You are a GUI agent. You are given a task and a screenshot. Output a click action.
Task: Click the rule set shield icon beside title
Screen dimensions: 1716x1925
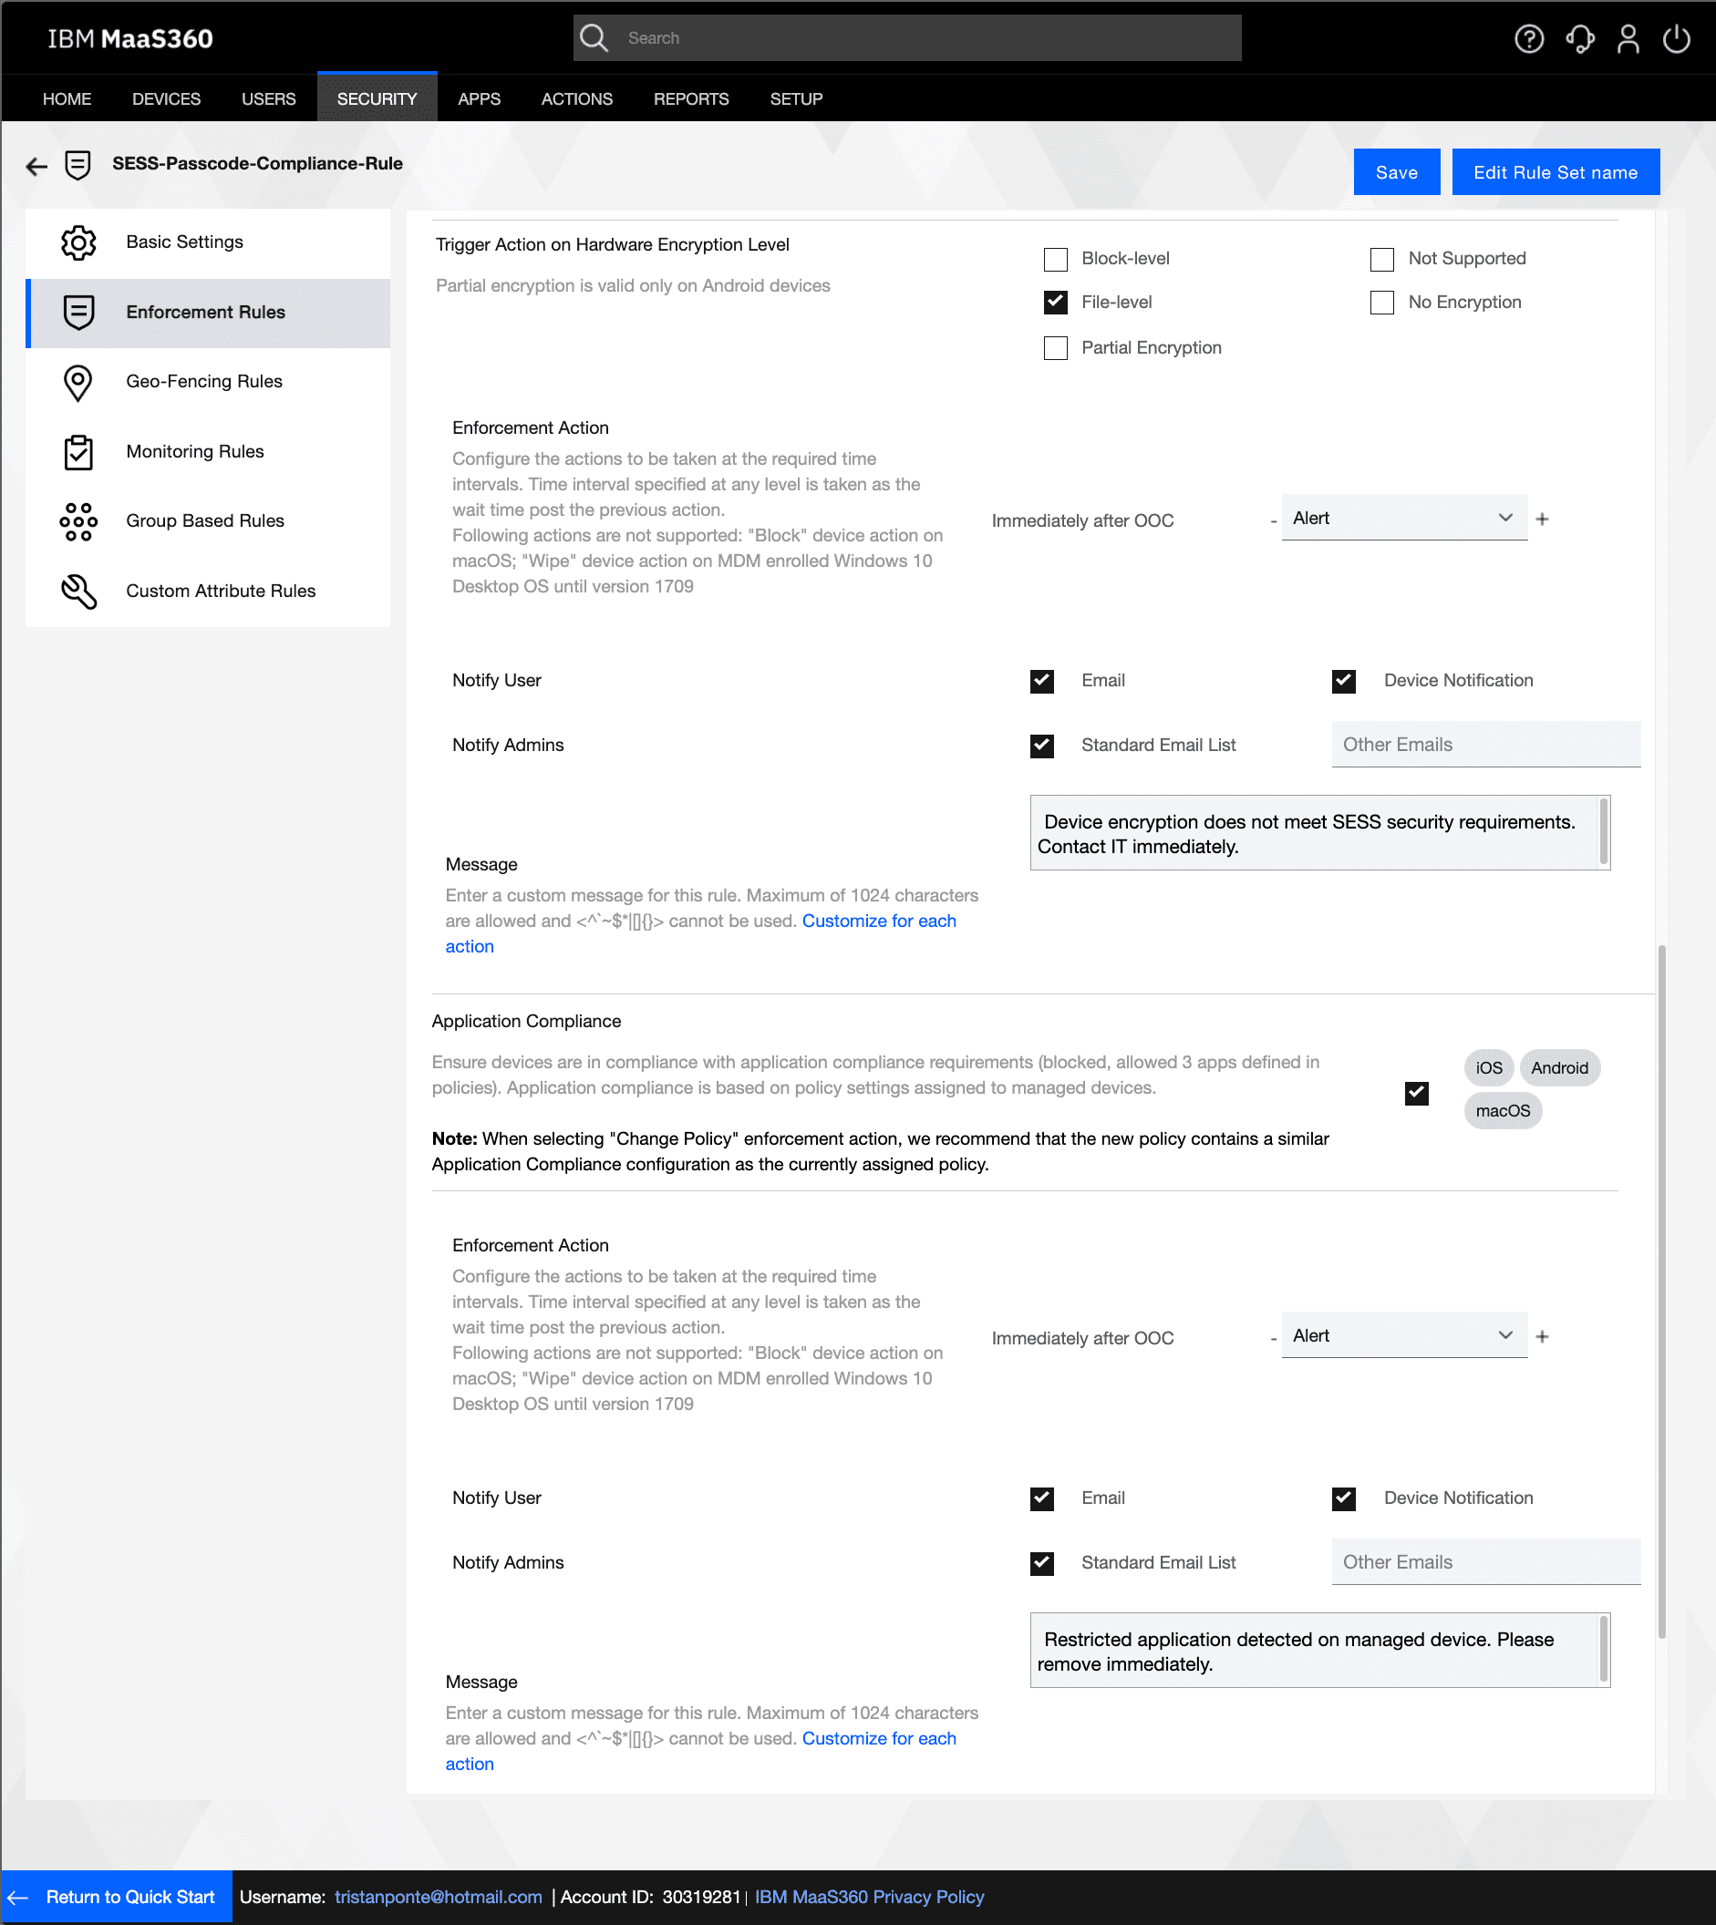click(x=78, y=165)
